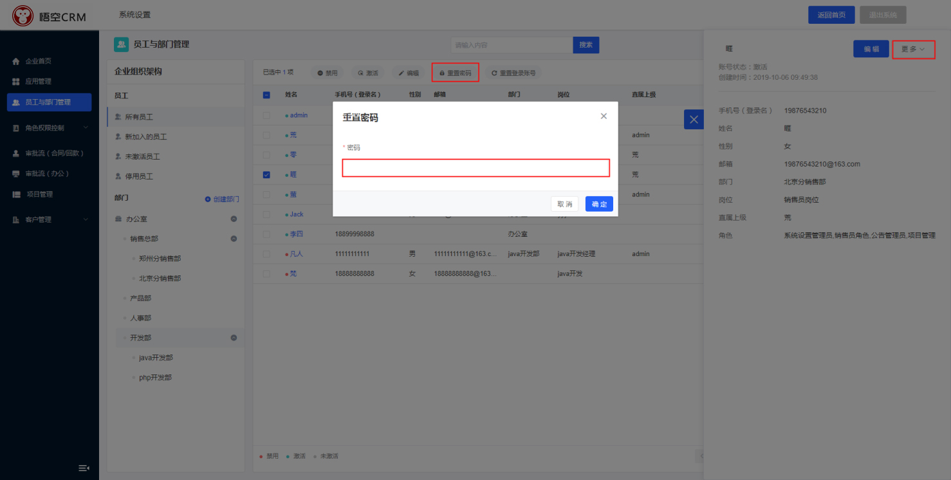
Task: Click the pencil 编辑 toolbar button
Action: tap(409, 73)
